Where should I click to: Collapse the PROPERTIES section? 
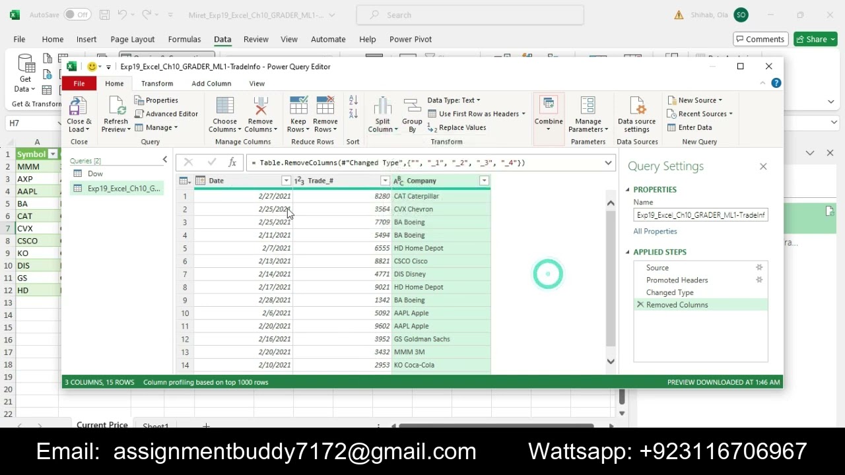pyautogui.click(x=628, y=189)
